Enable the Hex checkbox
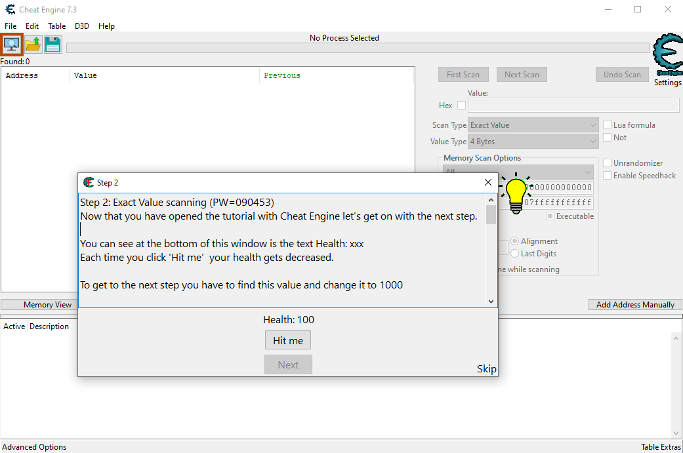683x453 pixels. (461, 106)
